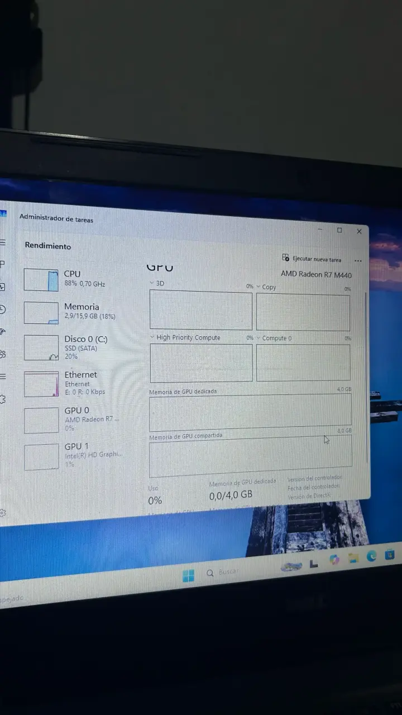Image resolution: width=402 pixels, height=715 pixels.
Task: Click the Memoria de GPU dedicada graph
Action: click(250, 413)
